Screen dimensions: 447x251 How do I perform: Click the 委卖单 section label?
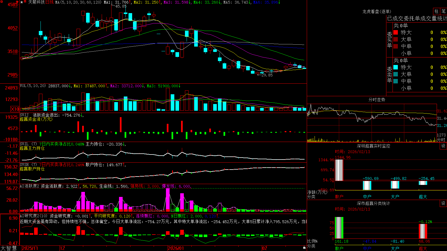[x=389, y=74]
